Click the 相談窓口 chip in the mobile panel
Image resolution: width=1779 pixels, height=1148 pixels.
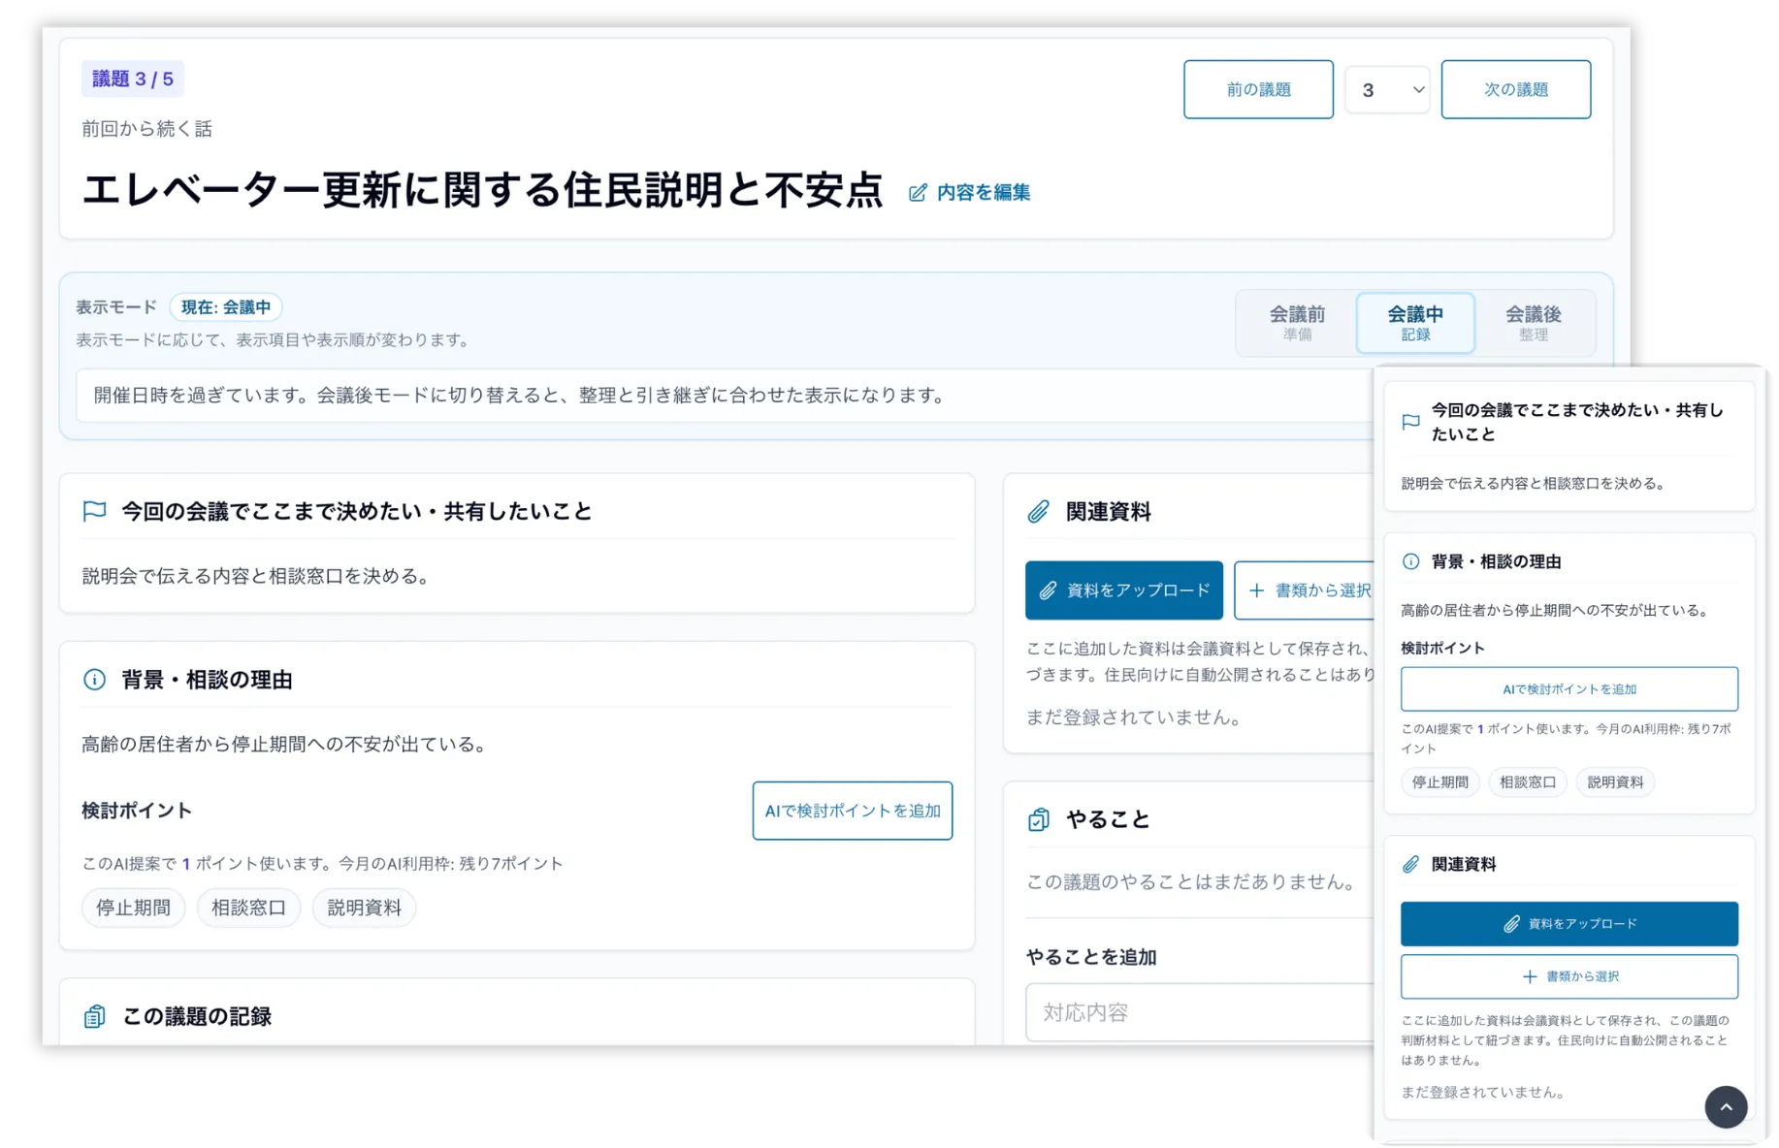click(1527, 782)
